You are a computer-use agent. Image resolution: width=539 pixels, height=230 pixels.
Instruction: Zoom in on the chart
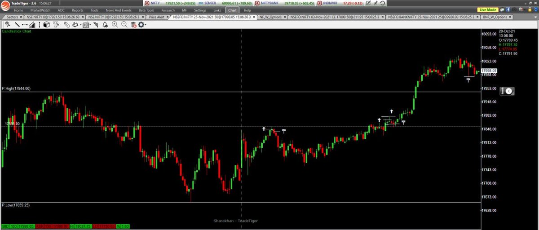115,25
